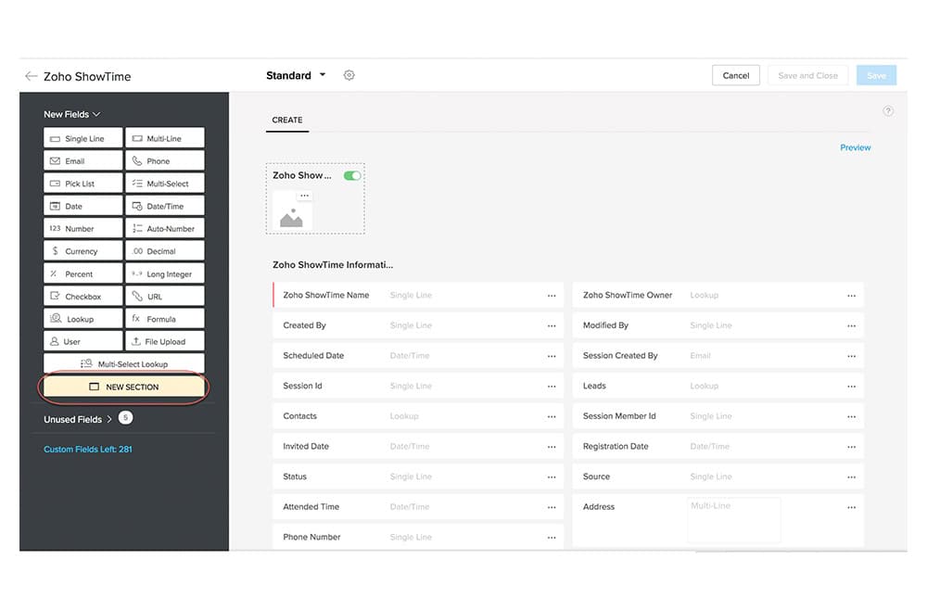Pick the Number field type
The width and height of the screenshot is (927, 610).
pyautogui.click(x=83, y=229)
